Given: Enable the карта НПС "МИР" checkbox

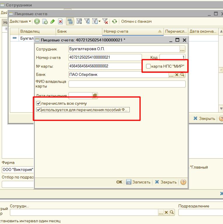Looking at the screenshot, I should click(x=148, y=66).
